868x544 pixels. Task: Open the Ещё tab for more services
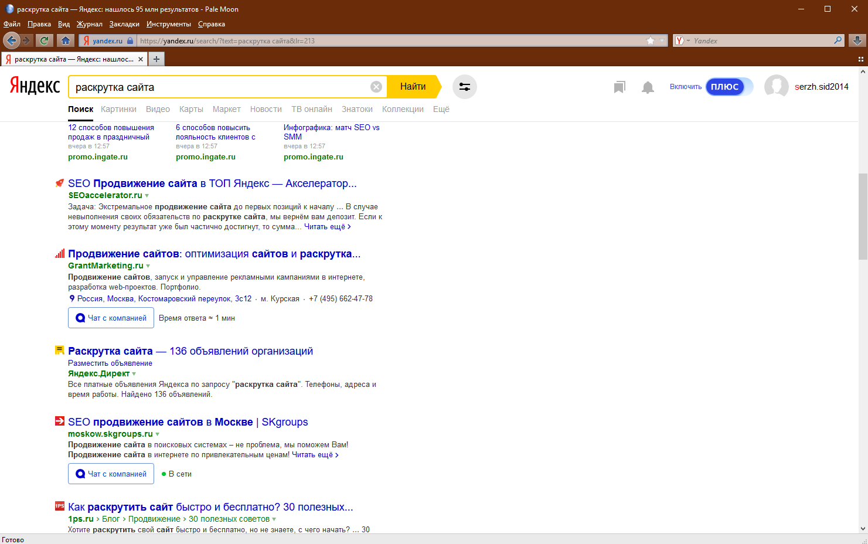click(441, 109)
